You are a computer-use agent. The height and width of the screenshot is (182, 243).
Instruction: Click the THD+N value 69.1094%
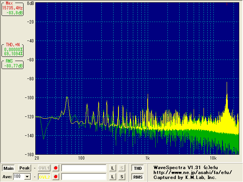(x=13, y=54)
